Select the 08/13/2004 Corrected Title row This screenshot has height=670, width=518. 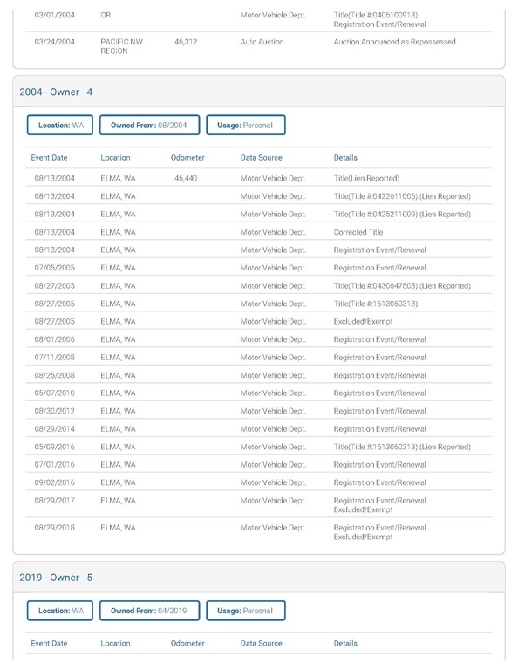(259, 232)
